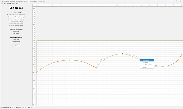Open the File menu
The image size is (183, 109).
tap(2, 3)
